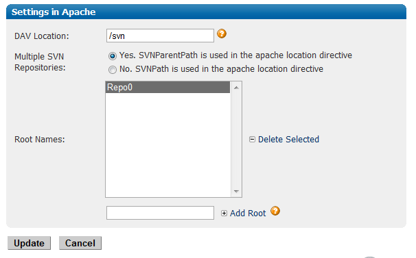Screen dimensions: 416x258
Task: Click the Update button
Action: pyautogui.click(x=30, y=243)
